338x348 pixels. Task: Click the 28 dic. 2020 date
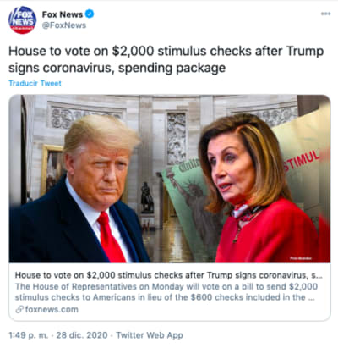pos(82,335)
